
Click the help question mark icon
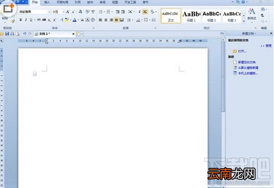click(x=243, y=2)
